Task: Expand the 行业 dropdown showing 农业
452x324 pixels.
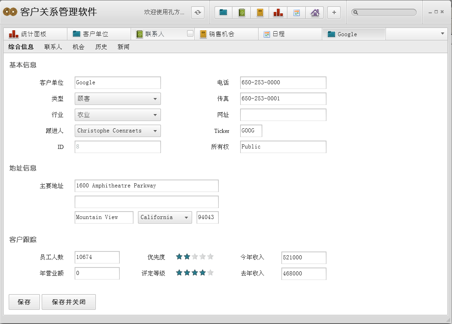Action: pyautogui.click(x=118, y=115)
